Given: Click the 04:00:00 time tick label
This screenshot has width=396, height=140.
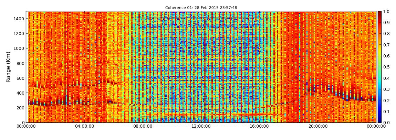Looking at the screenshot, I should pos(85,127).
